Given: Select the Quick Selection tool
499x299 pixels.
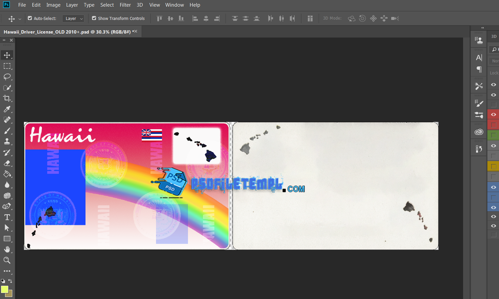Looking at the screenshot, I should click(x=7, y=88).
